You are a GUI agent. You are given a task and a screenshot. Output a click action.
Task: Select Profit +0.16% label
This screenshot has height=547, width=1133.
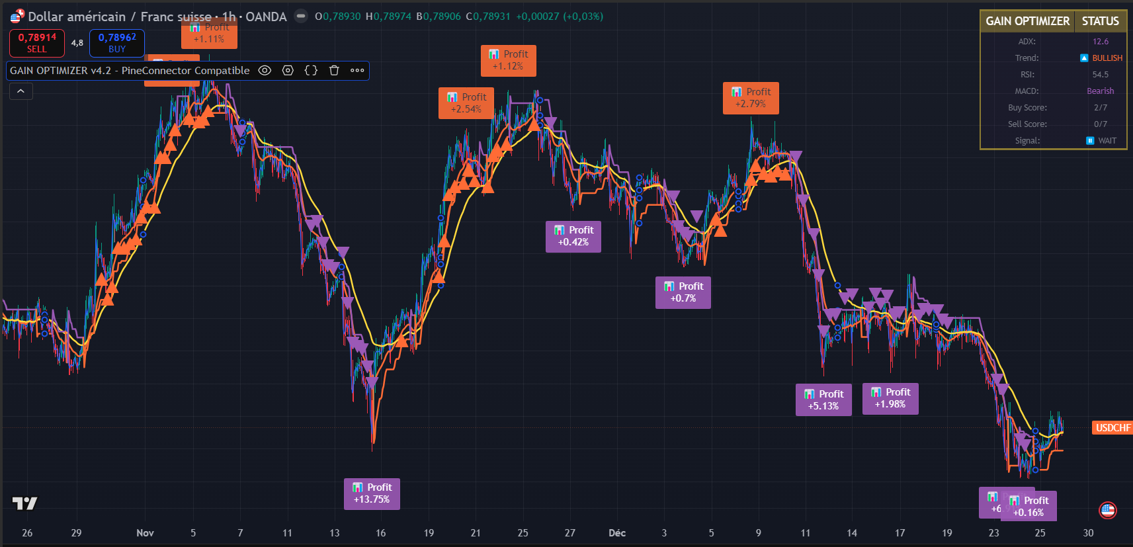tap(1028, 506)
